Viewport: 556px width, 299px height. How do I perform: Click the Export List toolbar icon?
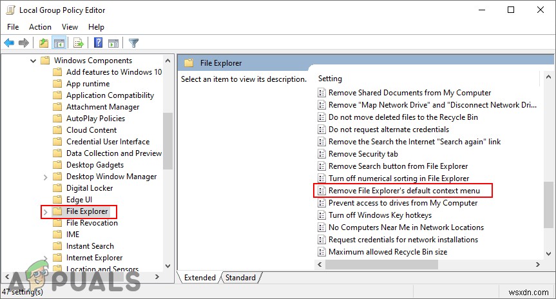coord(79,43)
